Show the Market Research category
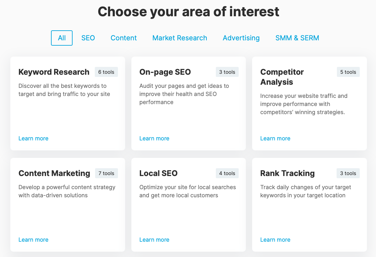The image size is (376, 257). click(180, 38)
